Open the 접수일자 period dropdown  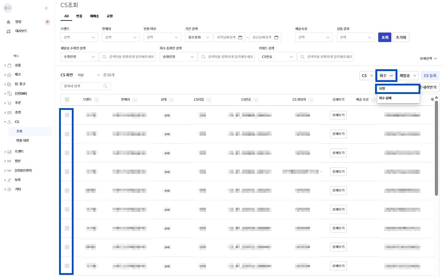199,37
